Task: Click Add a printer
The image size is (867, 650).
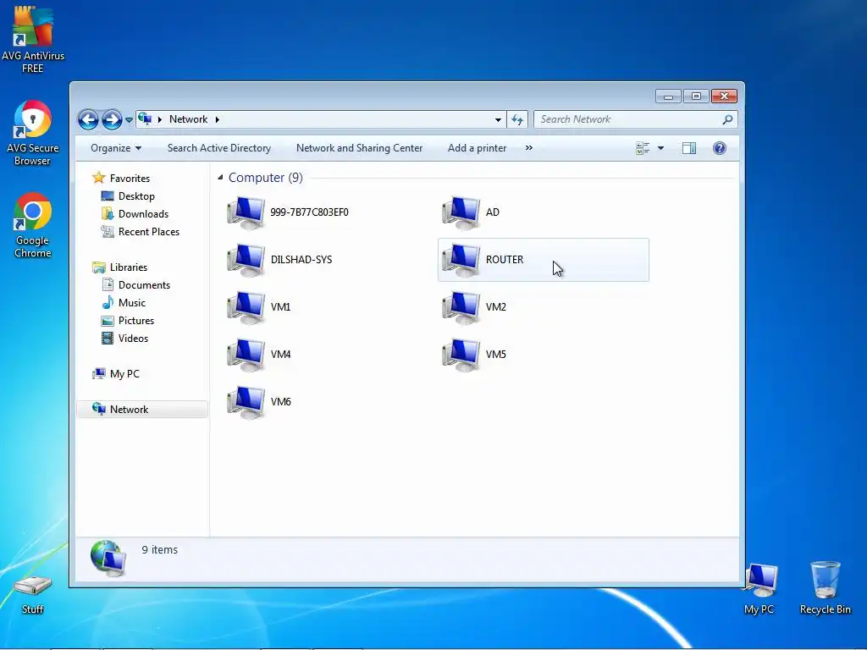Action: pyautogui.click(x=478, y=148)
